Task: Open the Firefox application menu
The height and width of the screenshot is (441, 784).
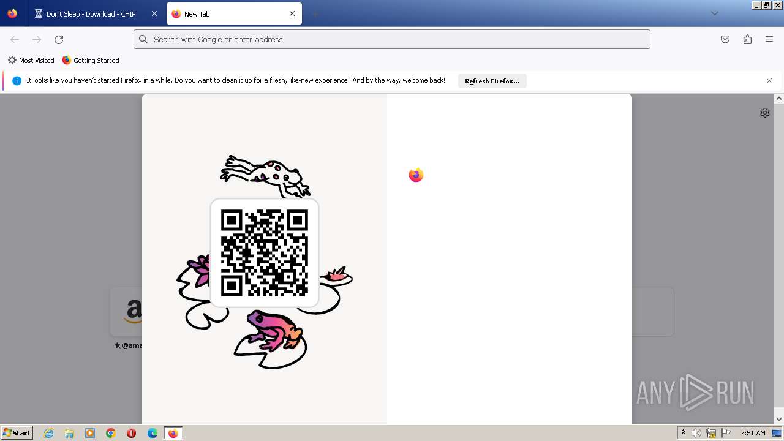Action: (769, 39)
